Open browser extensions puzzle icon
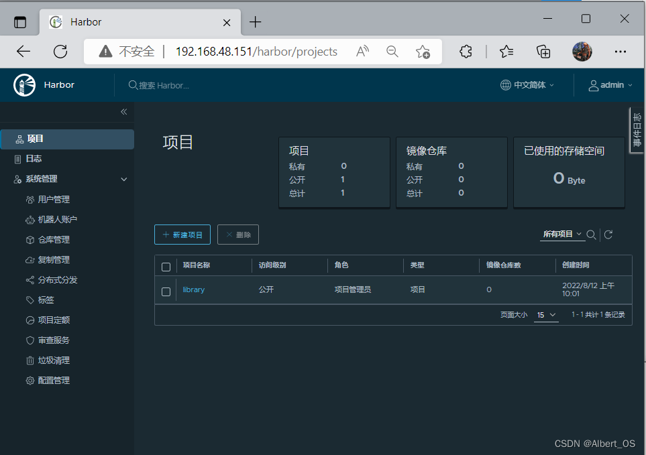The image size is (646, 455). coord(466,52)
